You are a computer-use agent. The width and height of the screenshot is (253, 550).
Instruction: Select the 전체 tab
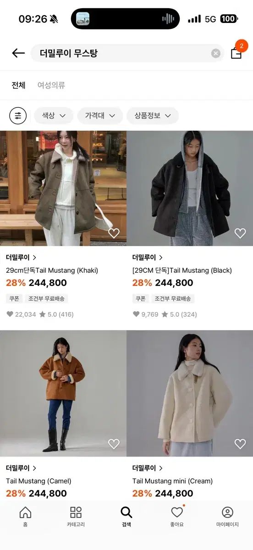pyautogui.click(x=18, y=85)
